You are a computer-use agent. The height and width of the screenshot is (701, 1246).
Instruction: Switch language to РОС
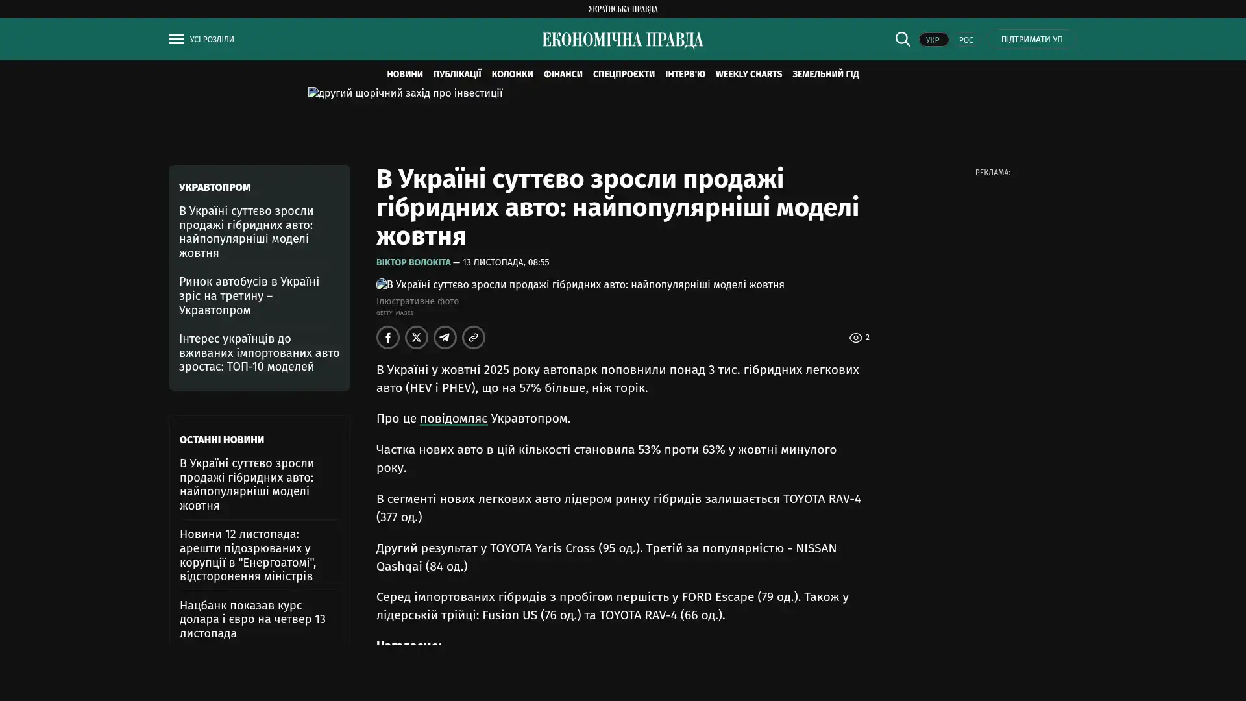[x=966, y=40]
